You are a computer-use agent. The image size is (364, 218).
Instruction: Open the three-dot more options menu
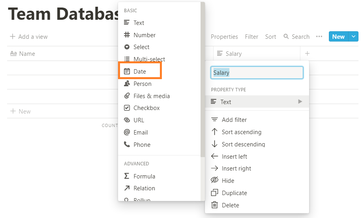[319, 36]
